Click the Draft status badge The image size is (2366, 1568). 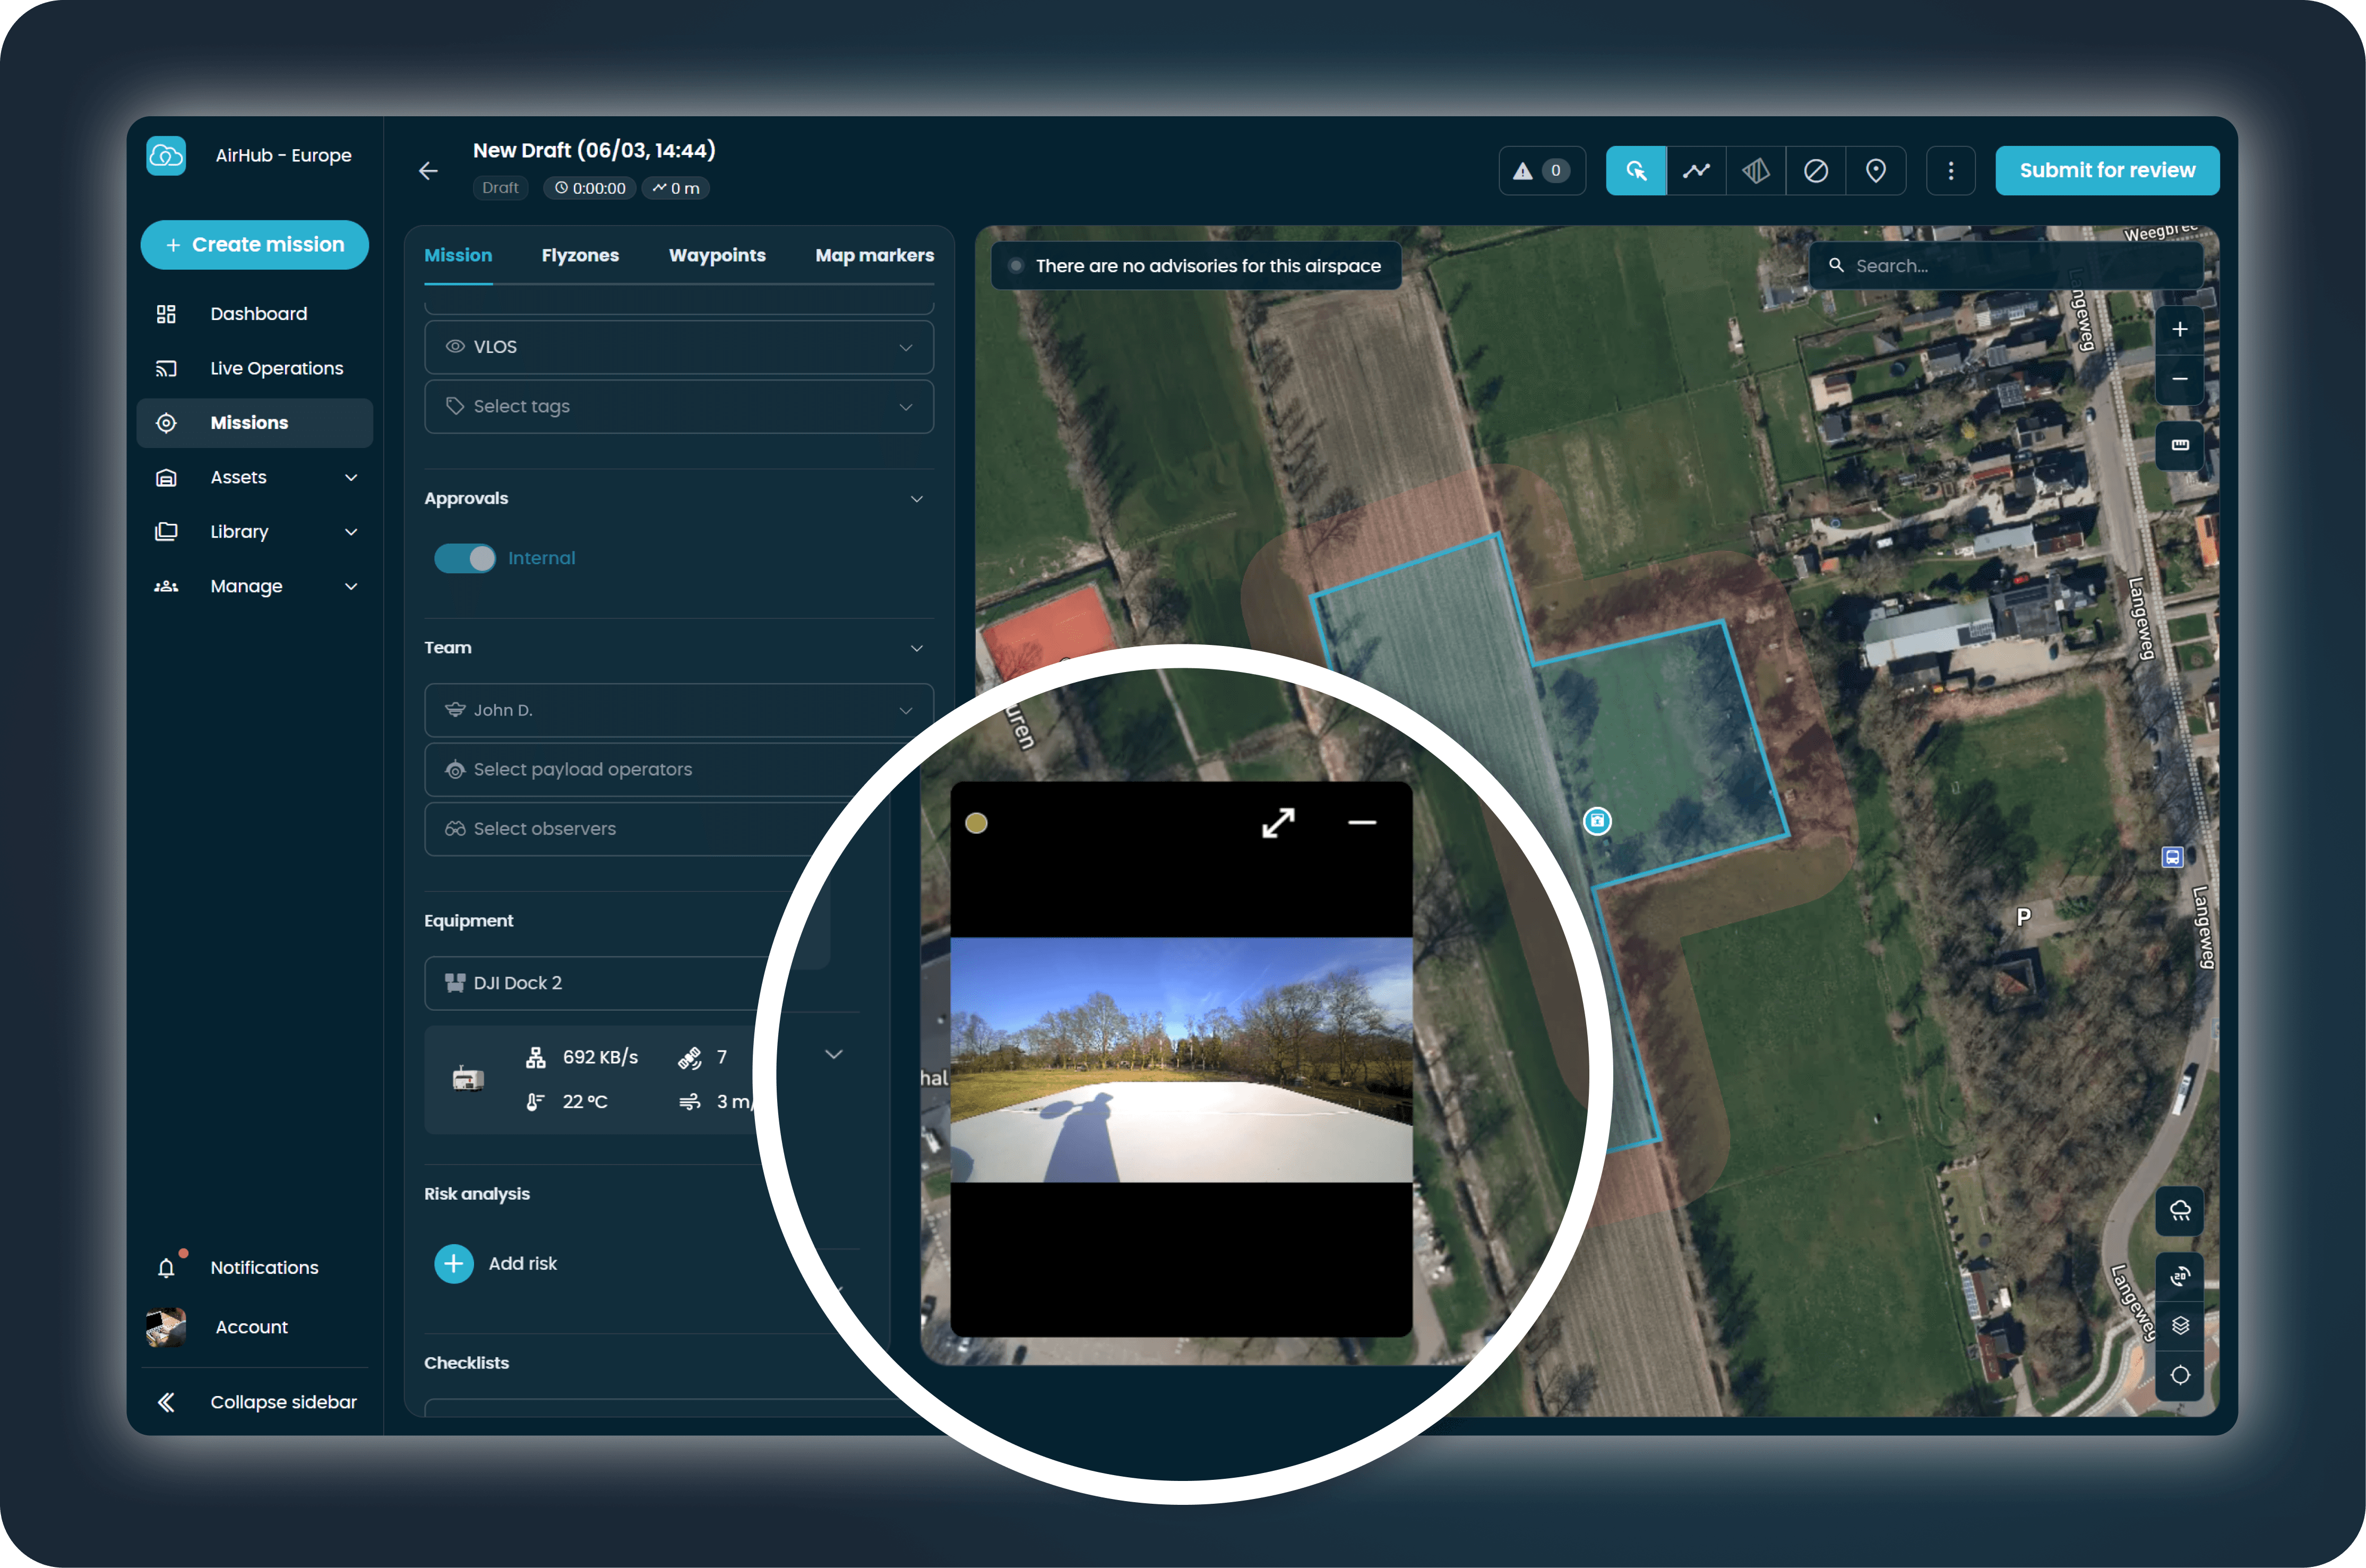500,188
